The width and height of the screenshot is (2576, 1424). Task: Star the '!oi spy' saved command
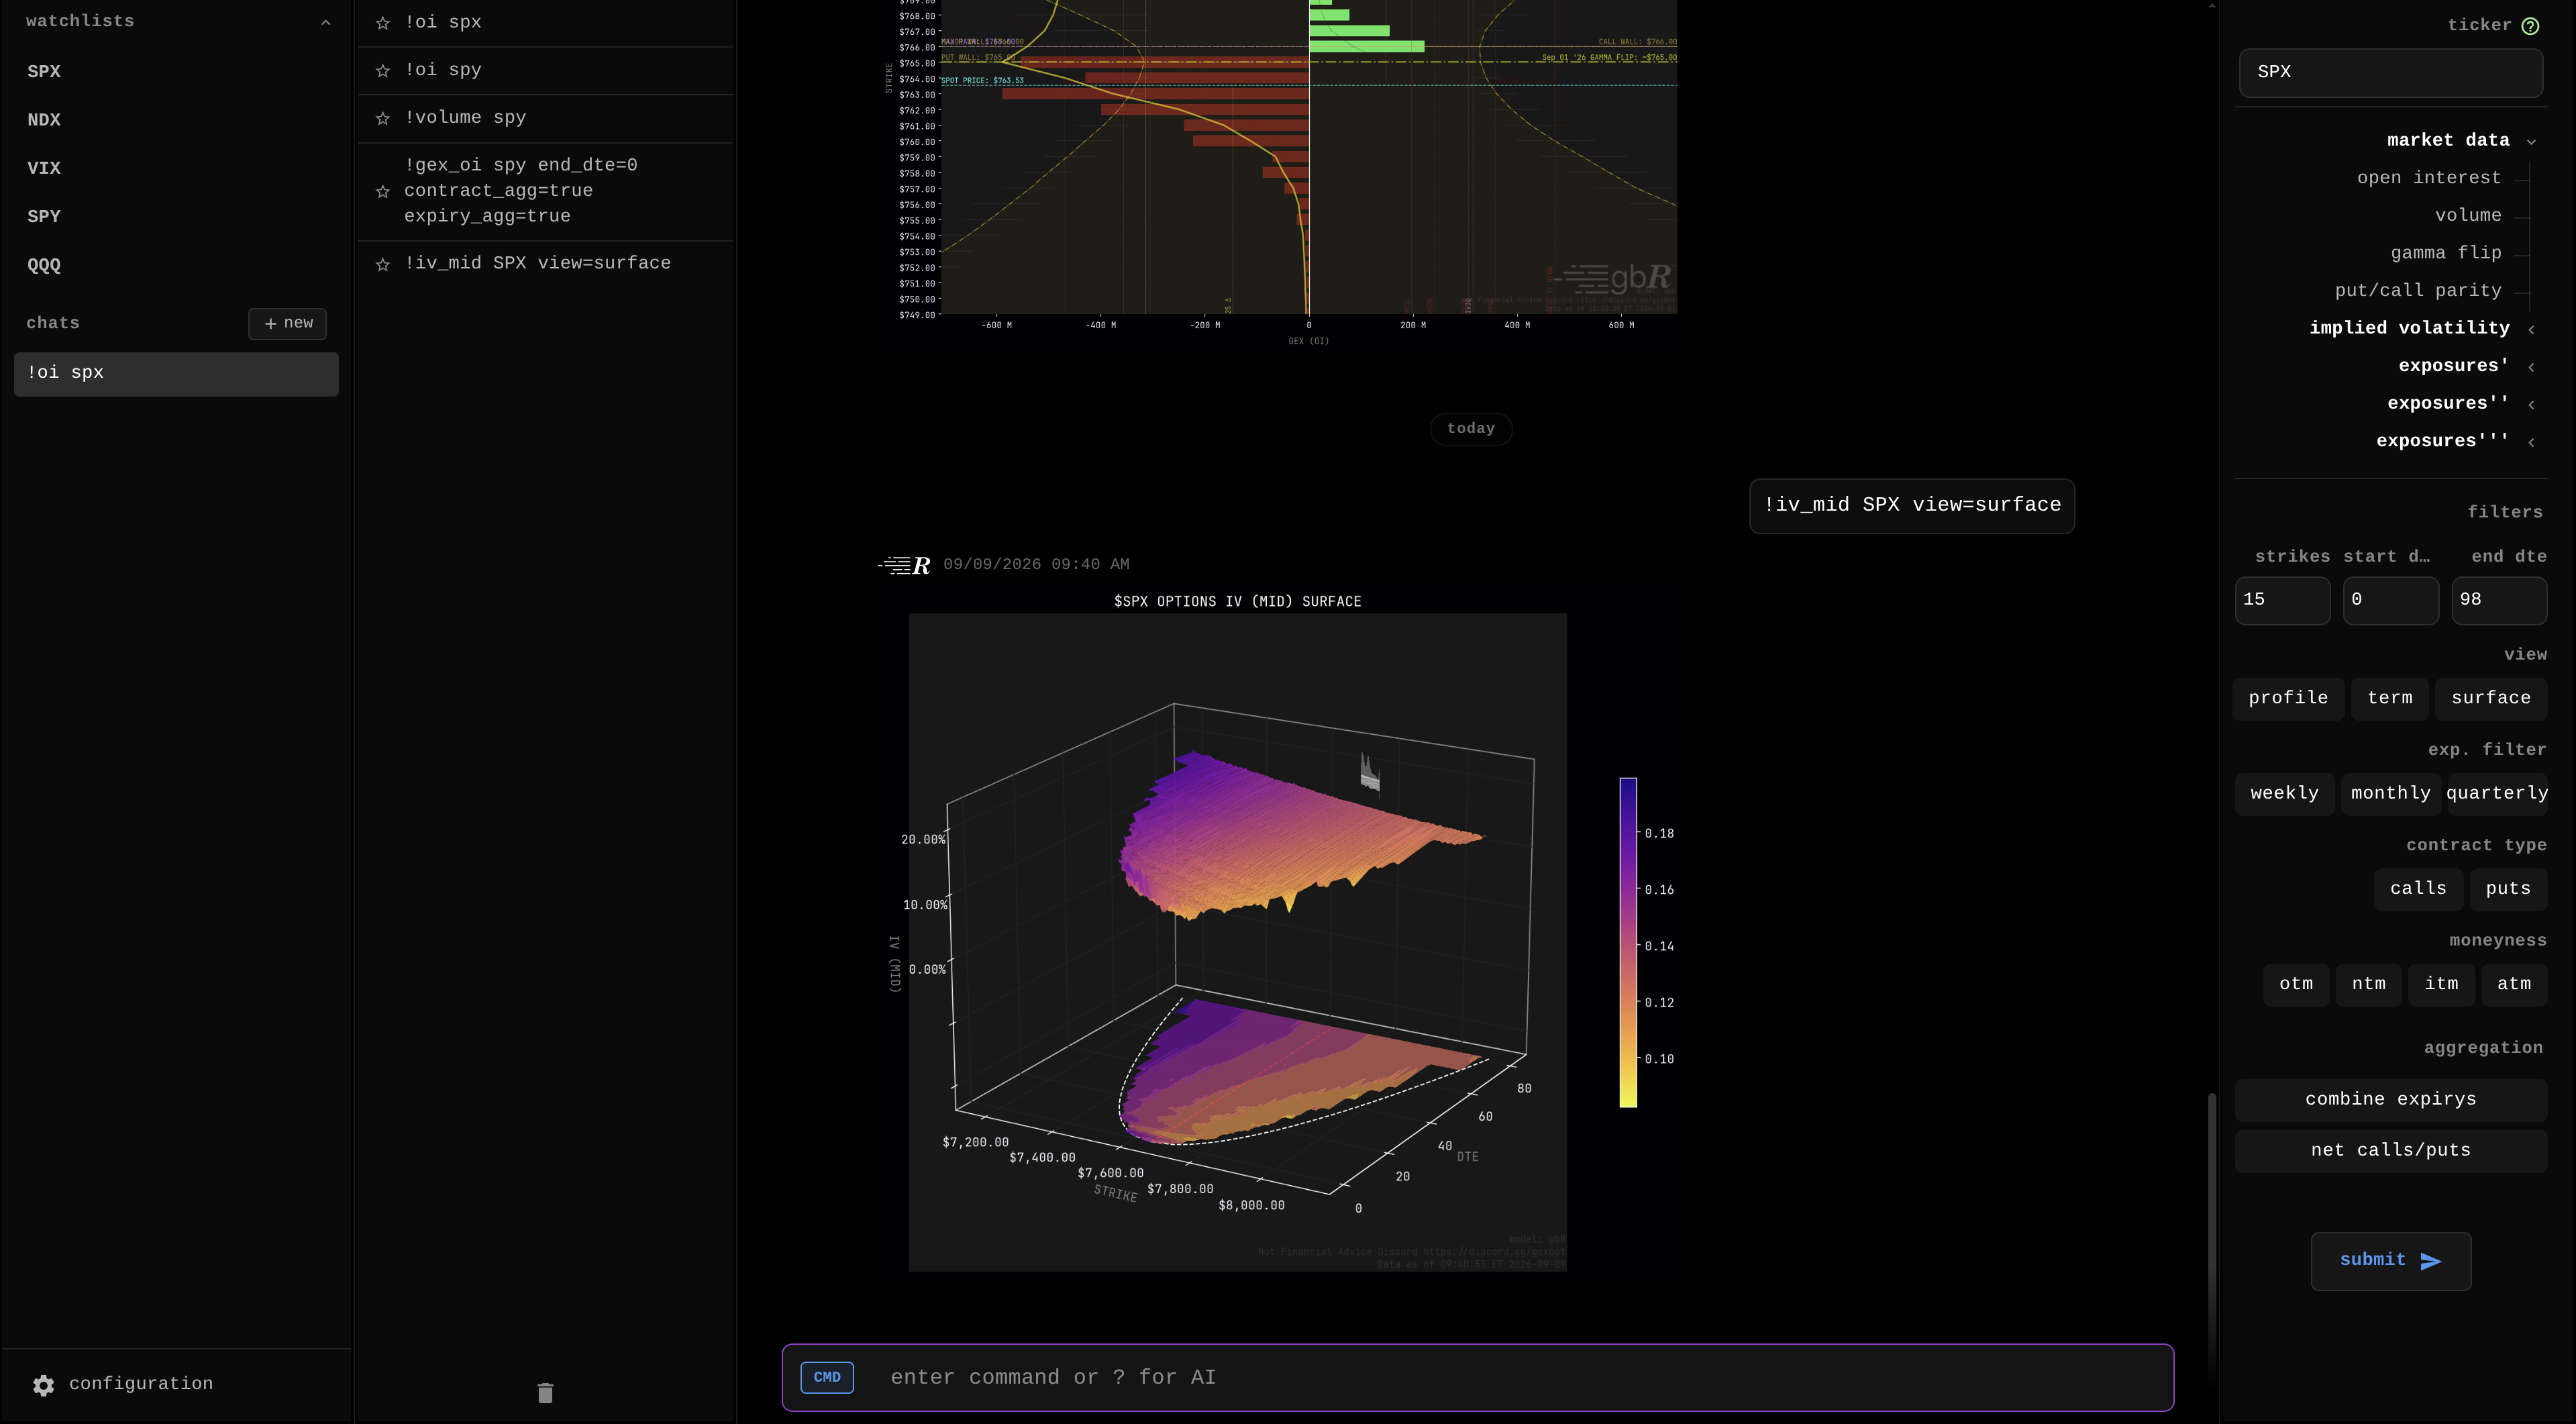(382, 71)
